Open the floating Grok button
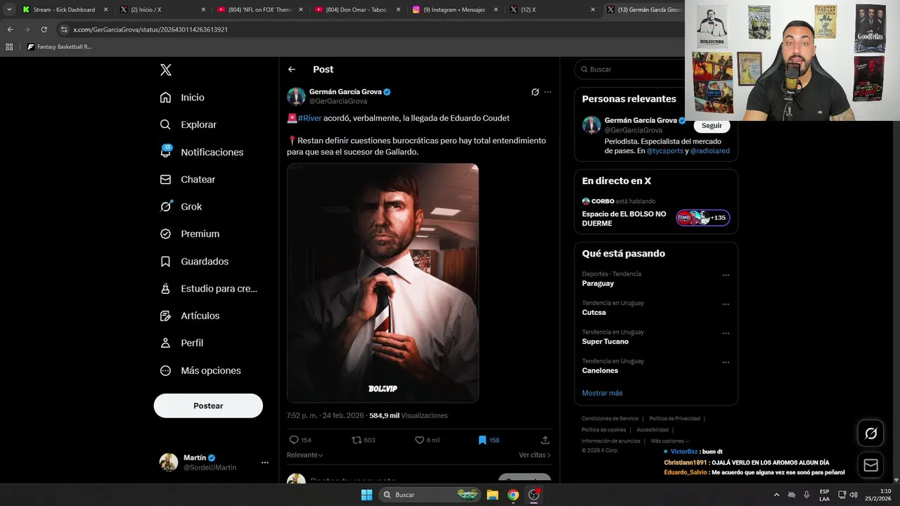 coord(870,434)
